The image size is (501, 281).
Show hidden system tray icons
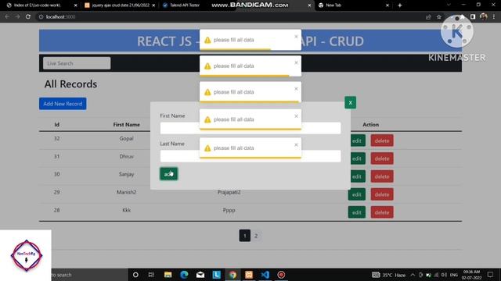[413, 275]
